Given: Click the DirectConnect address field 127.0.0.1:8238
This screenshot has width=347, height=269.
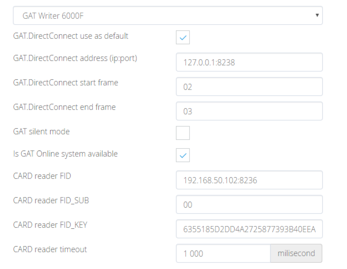Looking at the screenshot, I should pyautogui.click(x=249, y=62).
